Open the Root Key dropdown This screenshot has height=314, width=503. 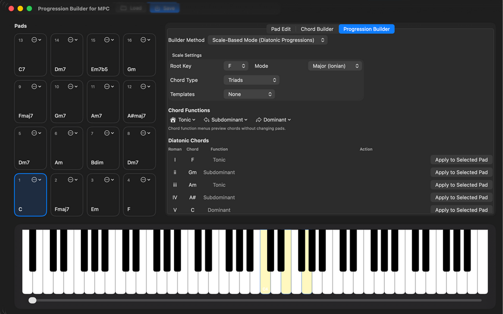point(236,66)
